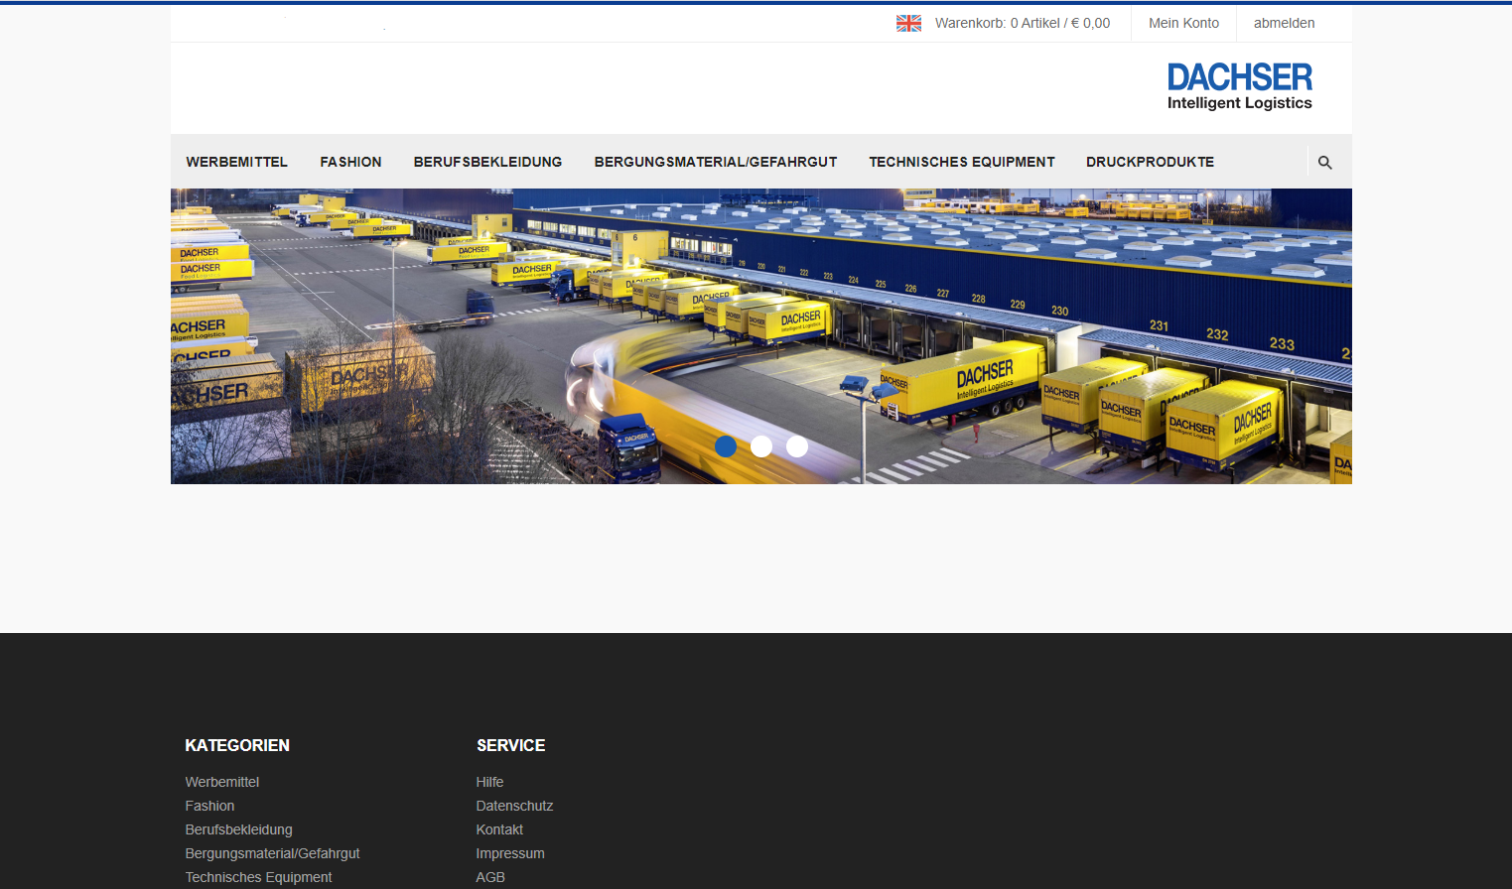Viewport: 1512px width, 889px height.
Task: Open the Warenkorb shopping cart
Action: [x=1022, y=23]
